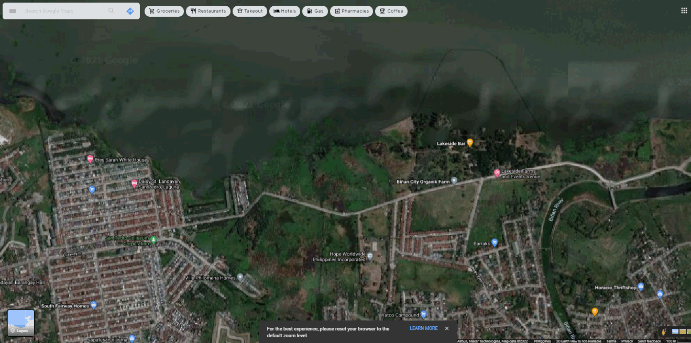691x343 pixels.
Task: Show nearby Restaurants
Action: (x=208, y=11)
